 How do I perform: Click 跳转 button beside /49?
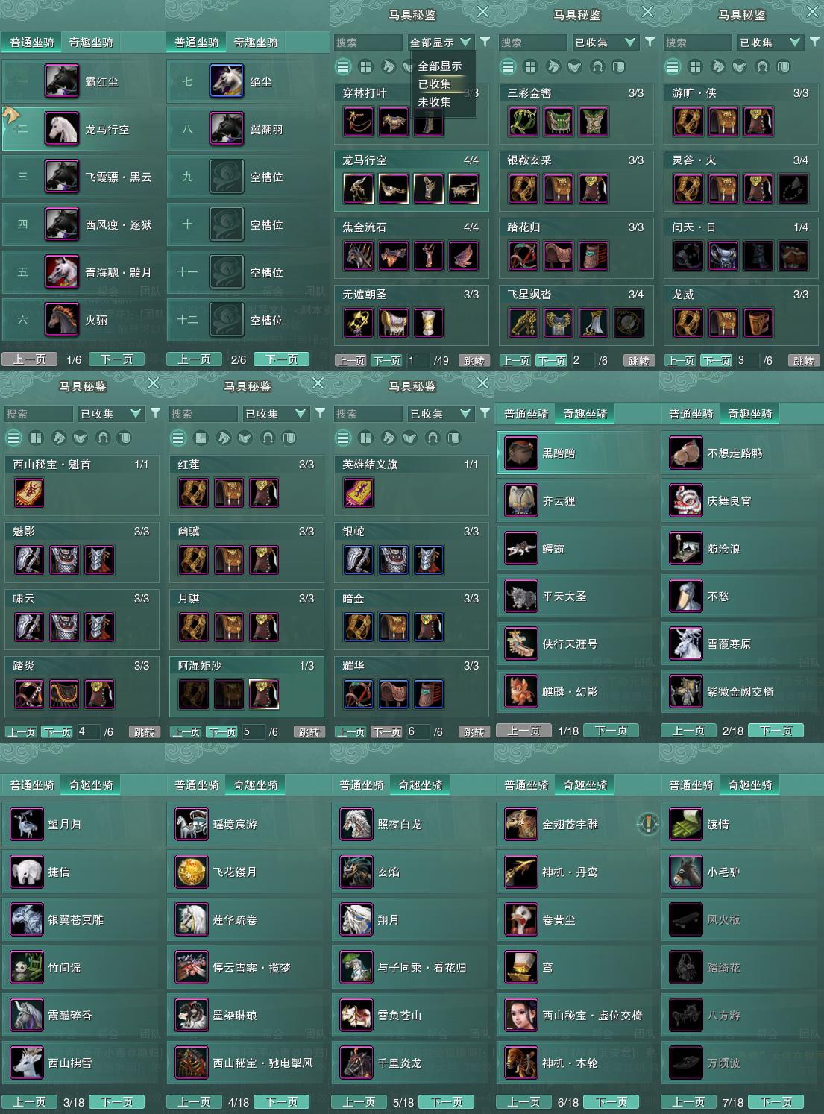coord(474,361)
